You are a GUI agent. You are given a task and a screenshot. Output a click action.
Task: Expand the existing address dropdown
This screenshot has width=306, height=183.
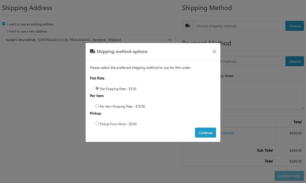(89, 39)
